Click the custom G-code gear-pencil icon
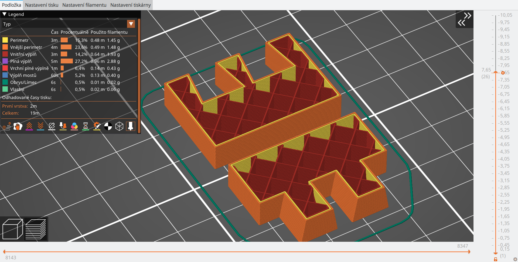This screenshot has width=518, height=262. (97, 126)
